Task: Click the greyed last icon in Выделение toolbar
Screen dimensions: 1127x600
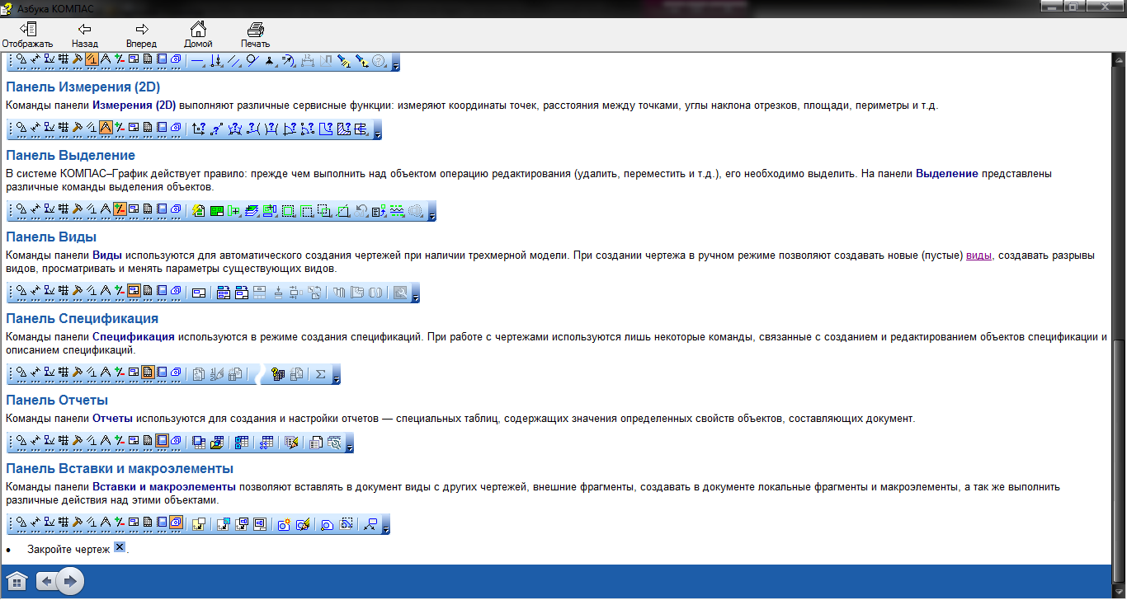Action: [x=416, y=211]
